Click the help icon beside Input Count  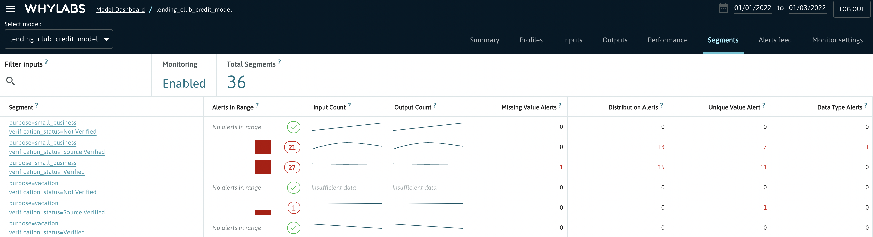click(x=349, y=105)
